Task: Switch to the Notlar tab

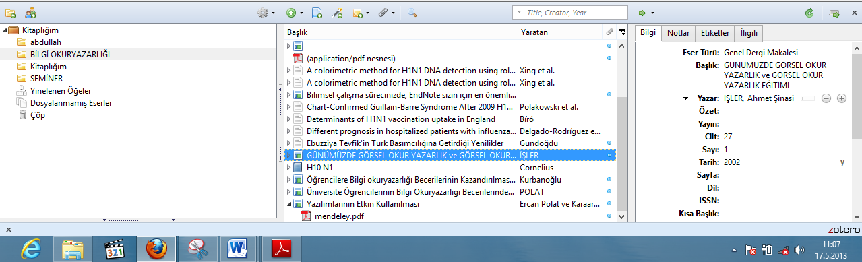Action: [x=678, y=32]
